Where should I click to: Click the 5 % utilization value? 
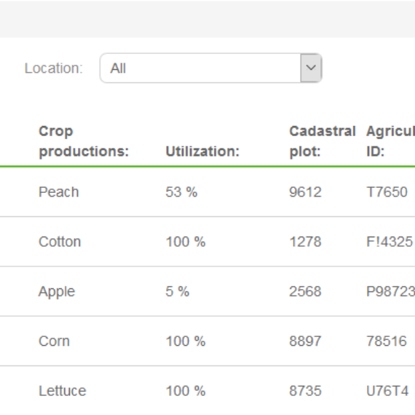click(178, 291)
